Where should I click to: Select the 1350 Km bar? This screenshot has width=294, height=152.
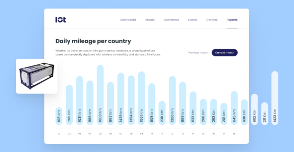[172, 100]
